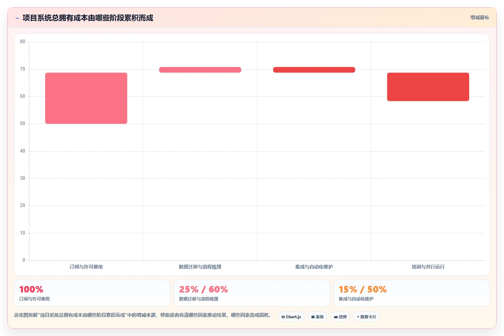Click x-axis label 订阅与许可费用
504x336 pixels.
coord(86,267)
